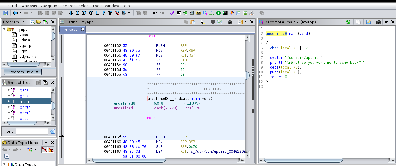Click the green Script Manager play icon
This screenshot has width=396, height=166.
click(218, 13)
